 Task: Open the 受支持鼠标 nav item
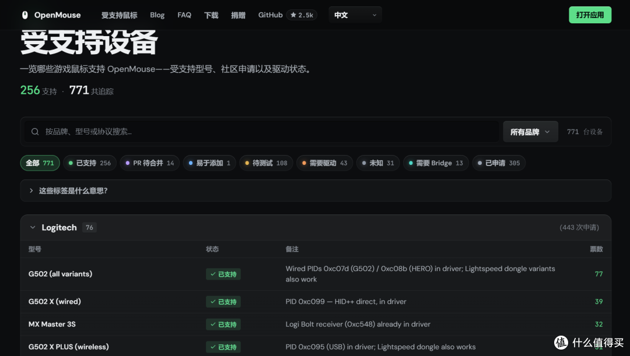click(120, 15)
